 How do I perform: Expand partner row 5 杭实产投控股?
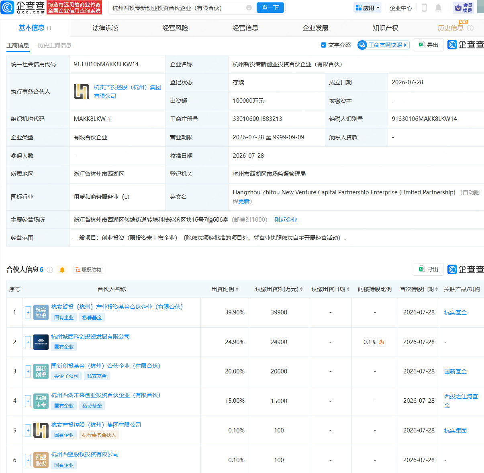point(28,430)
